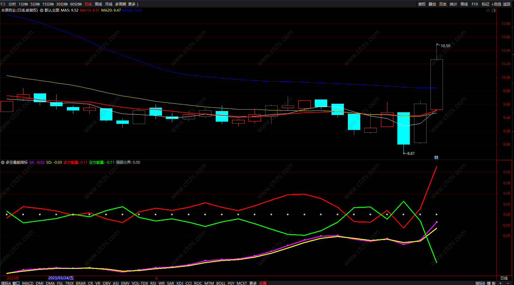Image resolution: width=514 pixels, height=285 pixels.
Task: Select the BOLL indicator
Action: [x=221, y=283]
